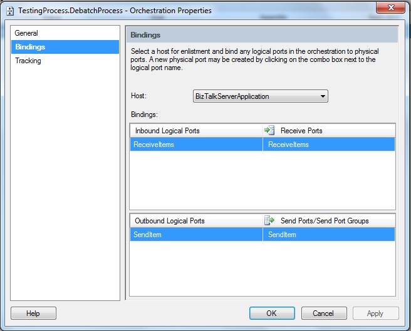Image resolution: width=411 pixels, height=331 pixels.
Task: Click the Send Ports column icon
Action: point(269,220)
